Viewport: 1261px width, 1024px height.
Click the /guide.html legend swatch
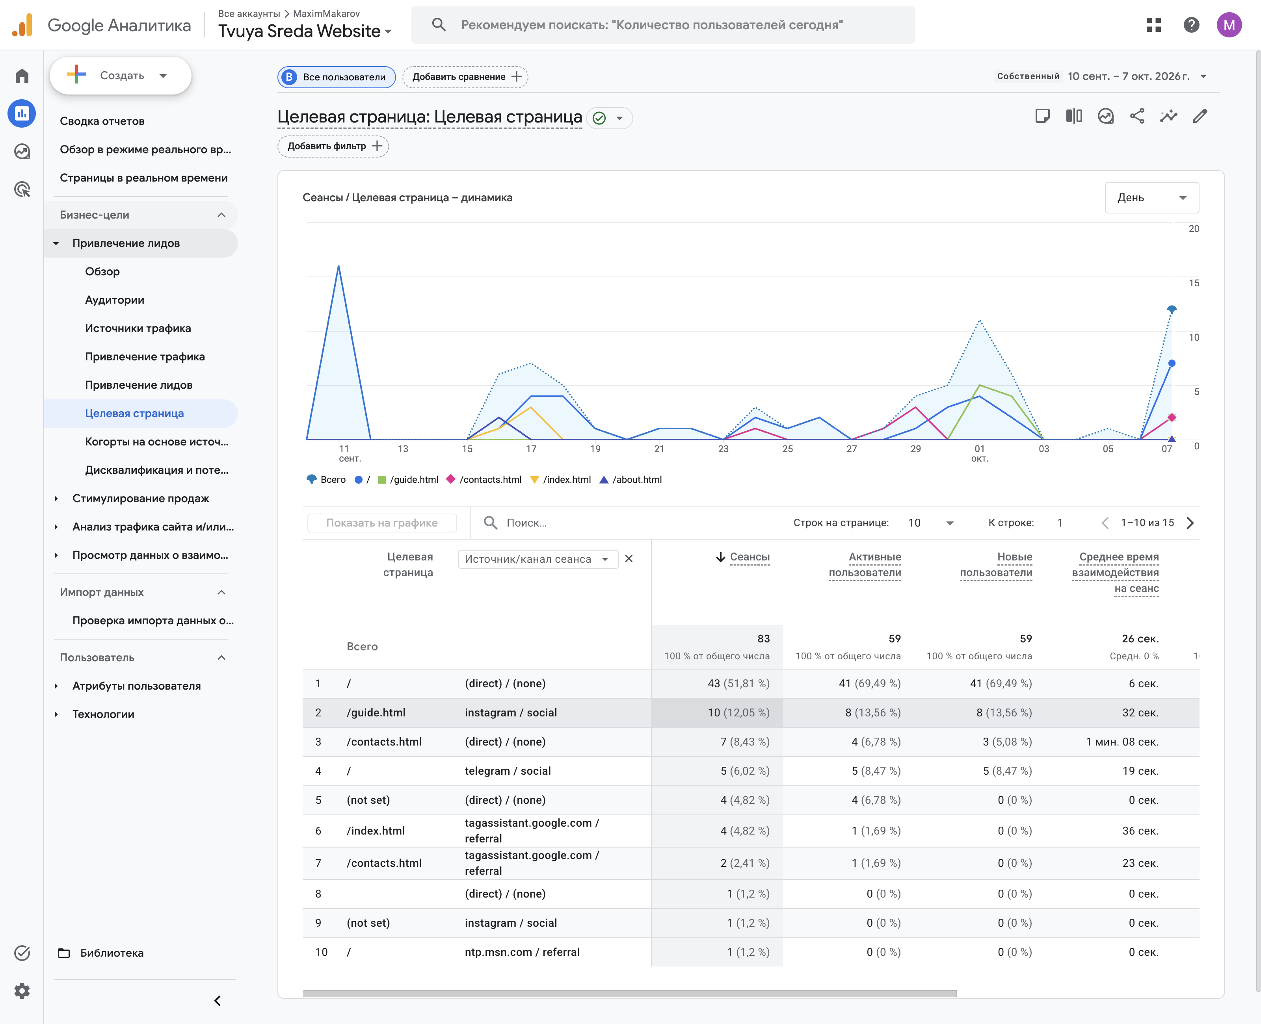point(382,480)
